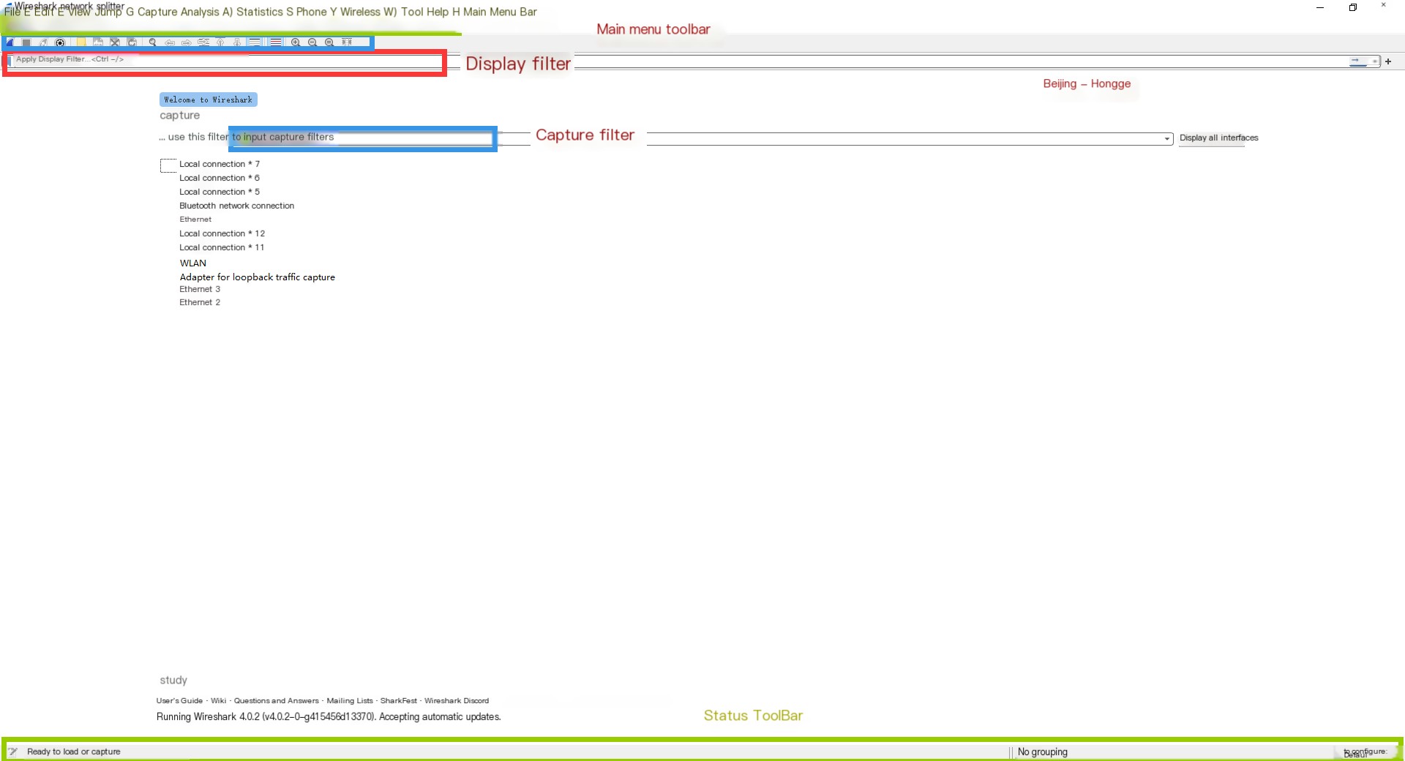1405x761 pixels.
Task: Toggle auto scroll during live capture
Action: [x=254, y=42]
